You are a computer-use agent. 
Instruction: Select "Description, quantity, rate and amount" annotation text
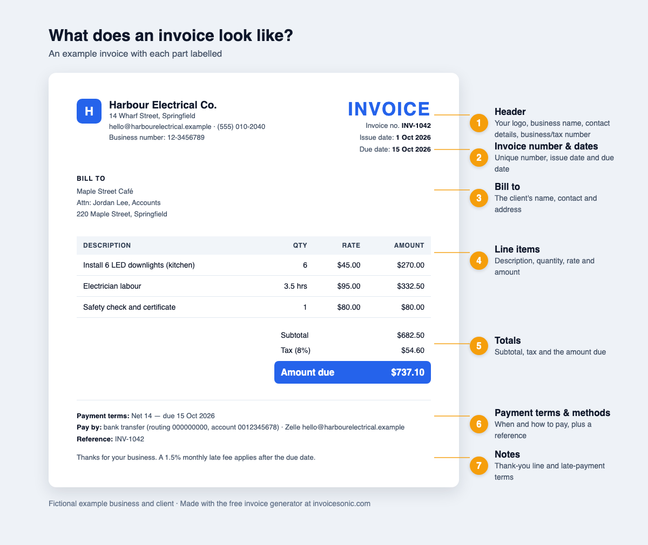tap(544, 267)
